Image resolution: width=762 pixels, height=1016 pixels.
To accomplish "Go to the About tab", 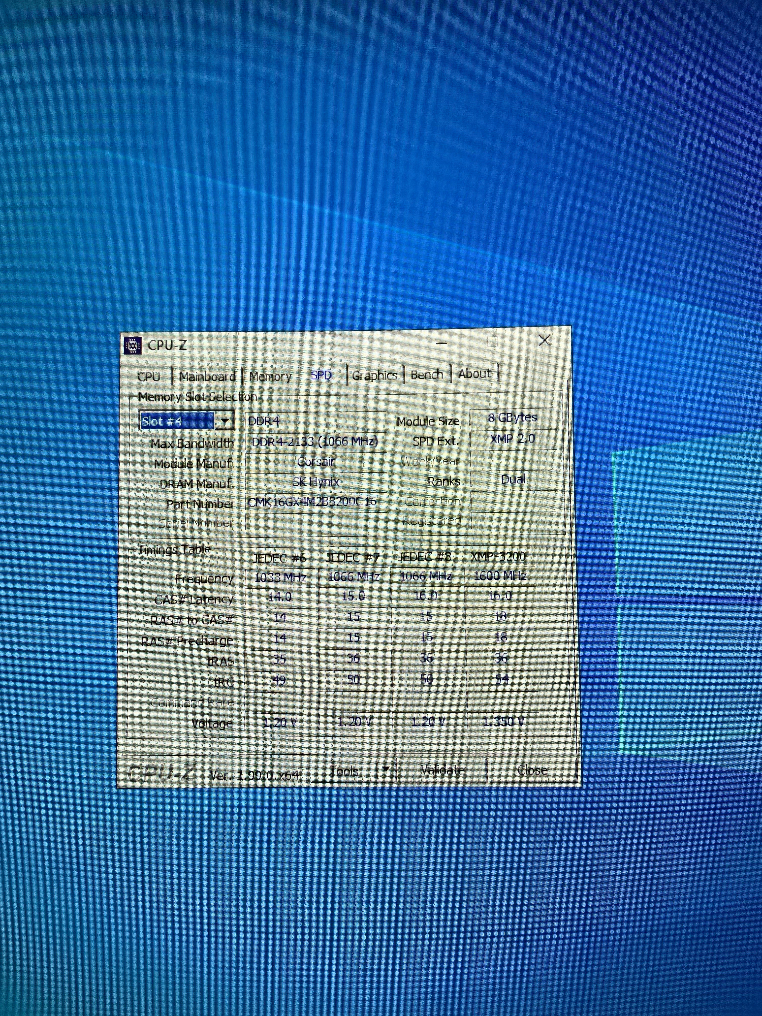I will (474, 373).
